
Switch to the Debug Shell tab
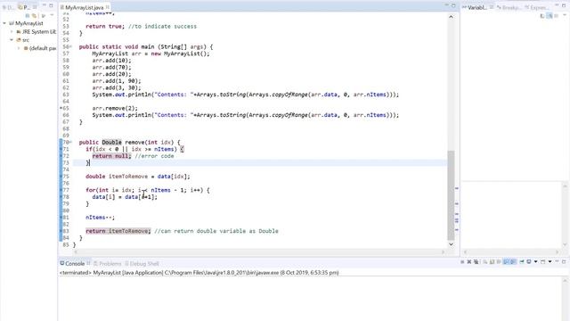click(x=142, y=264)
